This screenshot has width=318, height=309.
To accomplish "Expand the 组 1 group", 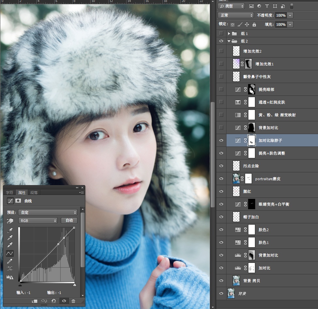I will [229, 33].
